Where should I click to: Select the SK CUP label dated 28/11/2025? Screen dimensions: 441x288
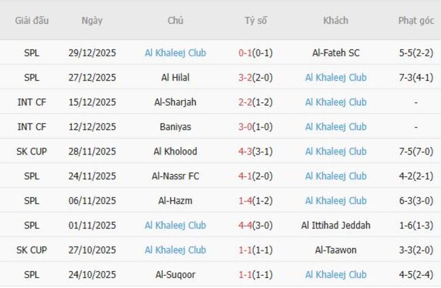(32, 151)
